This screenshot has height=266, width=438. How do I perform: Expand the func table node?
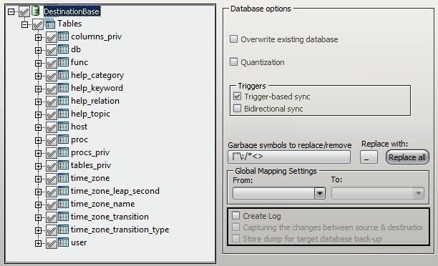pos(38,63)
